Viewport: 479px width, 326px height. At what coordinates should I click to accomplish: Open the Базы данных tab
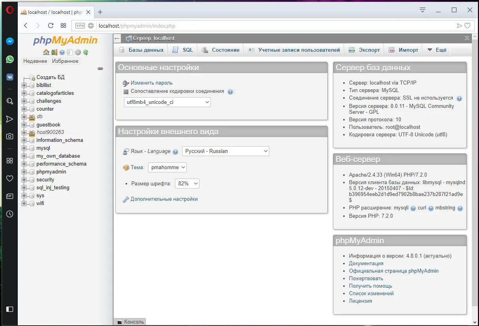click(141, 50)
